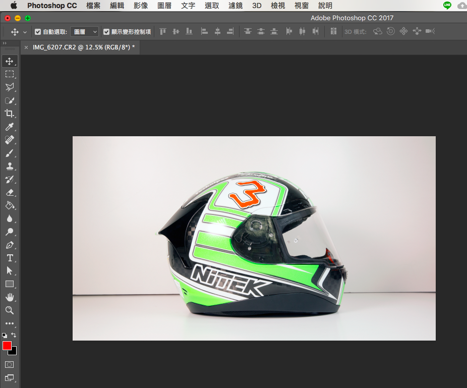Select the Move tool in toolbar
Image resolution: width=467 pixels, height=388 pixels.
pos(10,61)
